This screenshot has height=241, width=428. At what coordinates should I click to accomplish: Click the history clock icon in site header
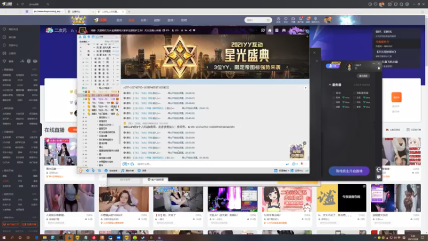point(278,19)
